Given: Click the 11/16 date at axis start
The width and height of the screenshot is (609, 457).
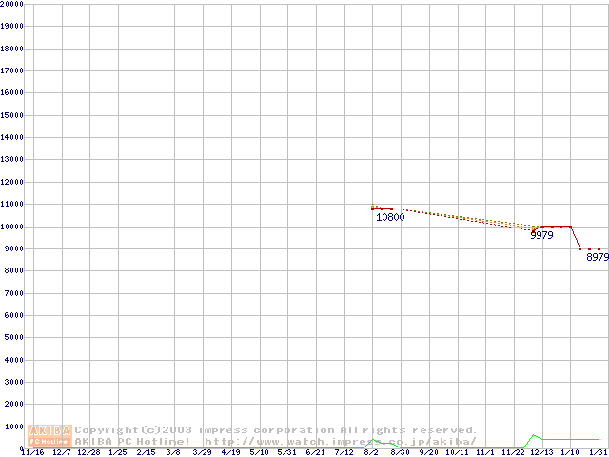Looking at the screenshot, I should click(32, 452).
